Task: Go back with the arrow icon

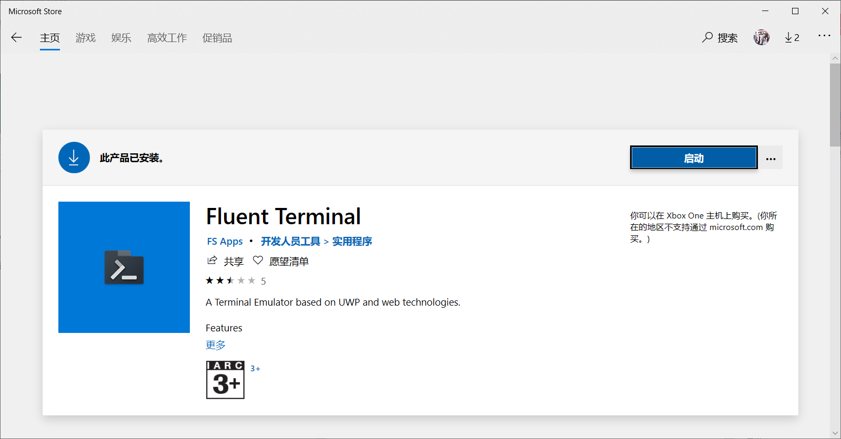Action: [x=16, y=37]
